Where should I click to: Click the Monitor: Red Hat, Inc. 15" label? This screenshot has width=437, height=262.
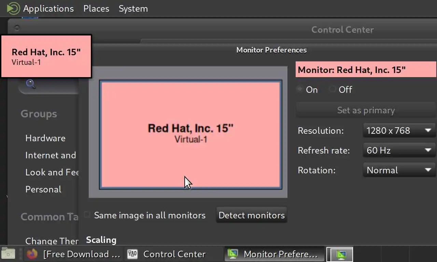366,70
